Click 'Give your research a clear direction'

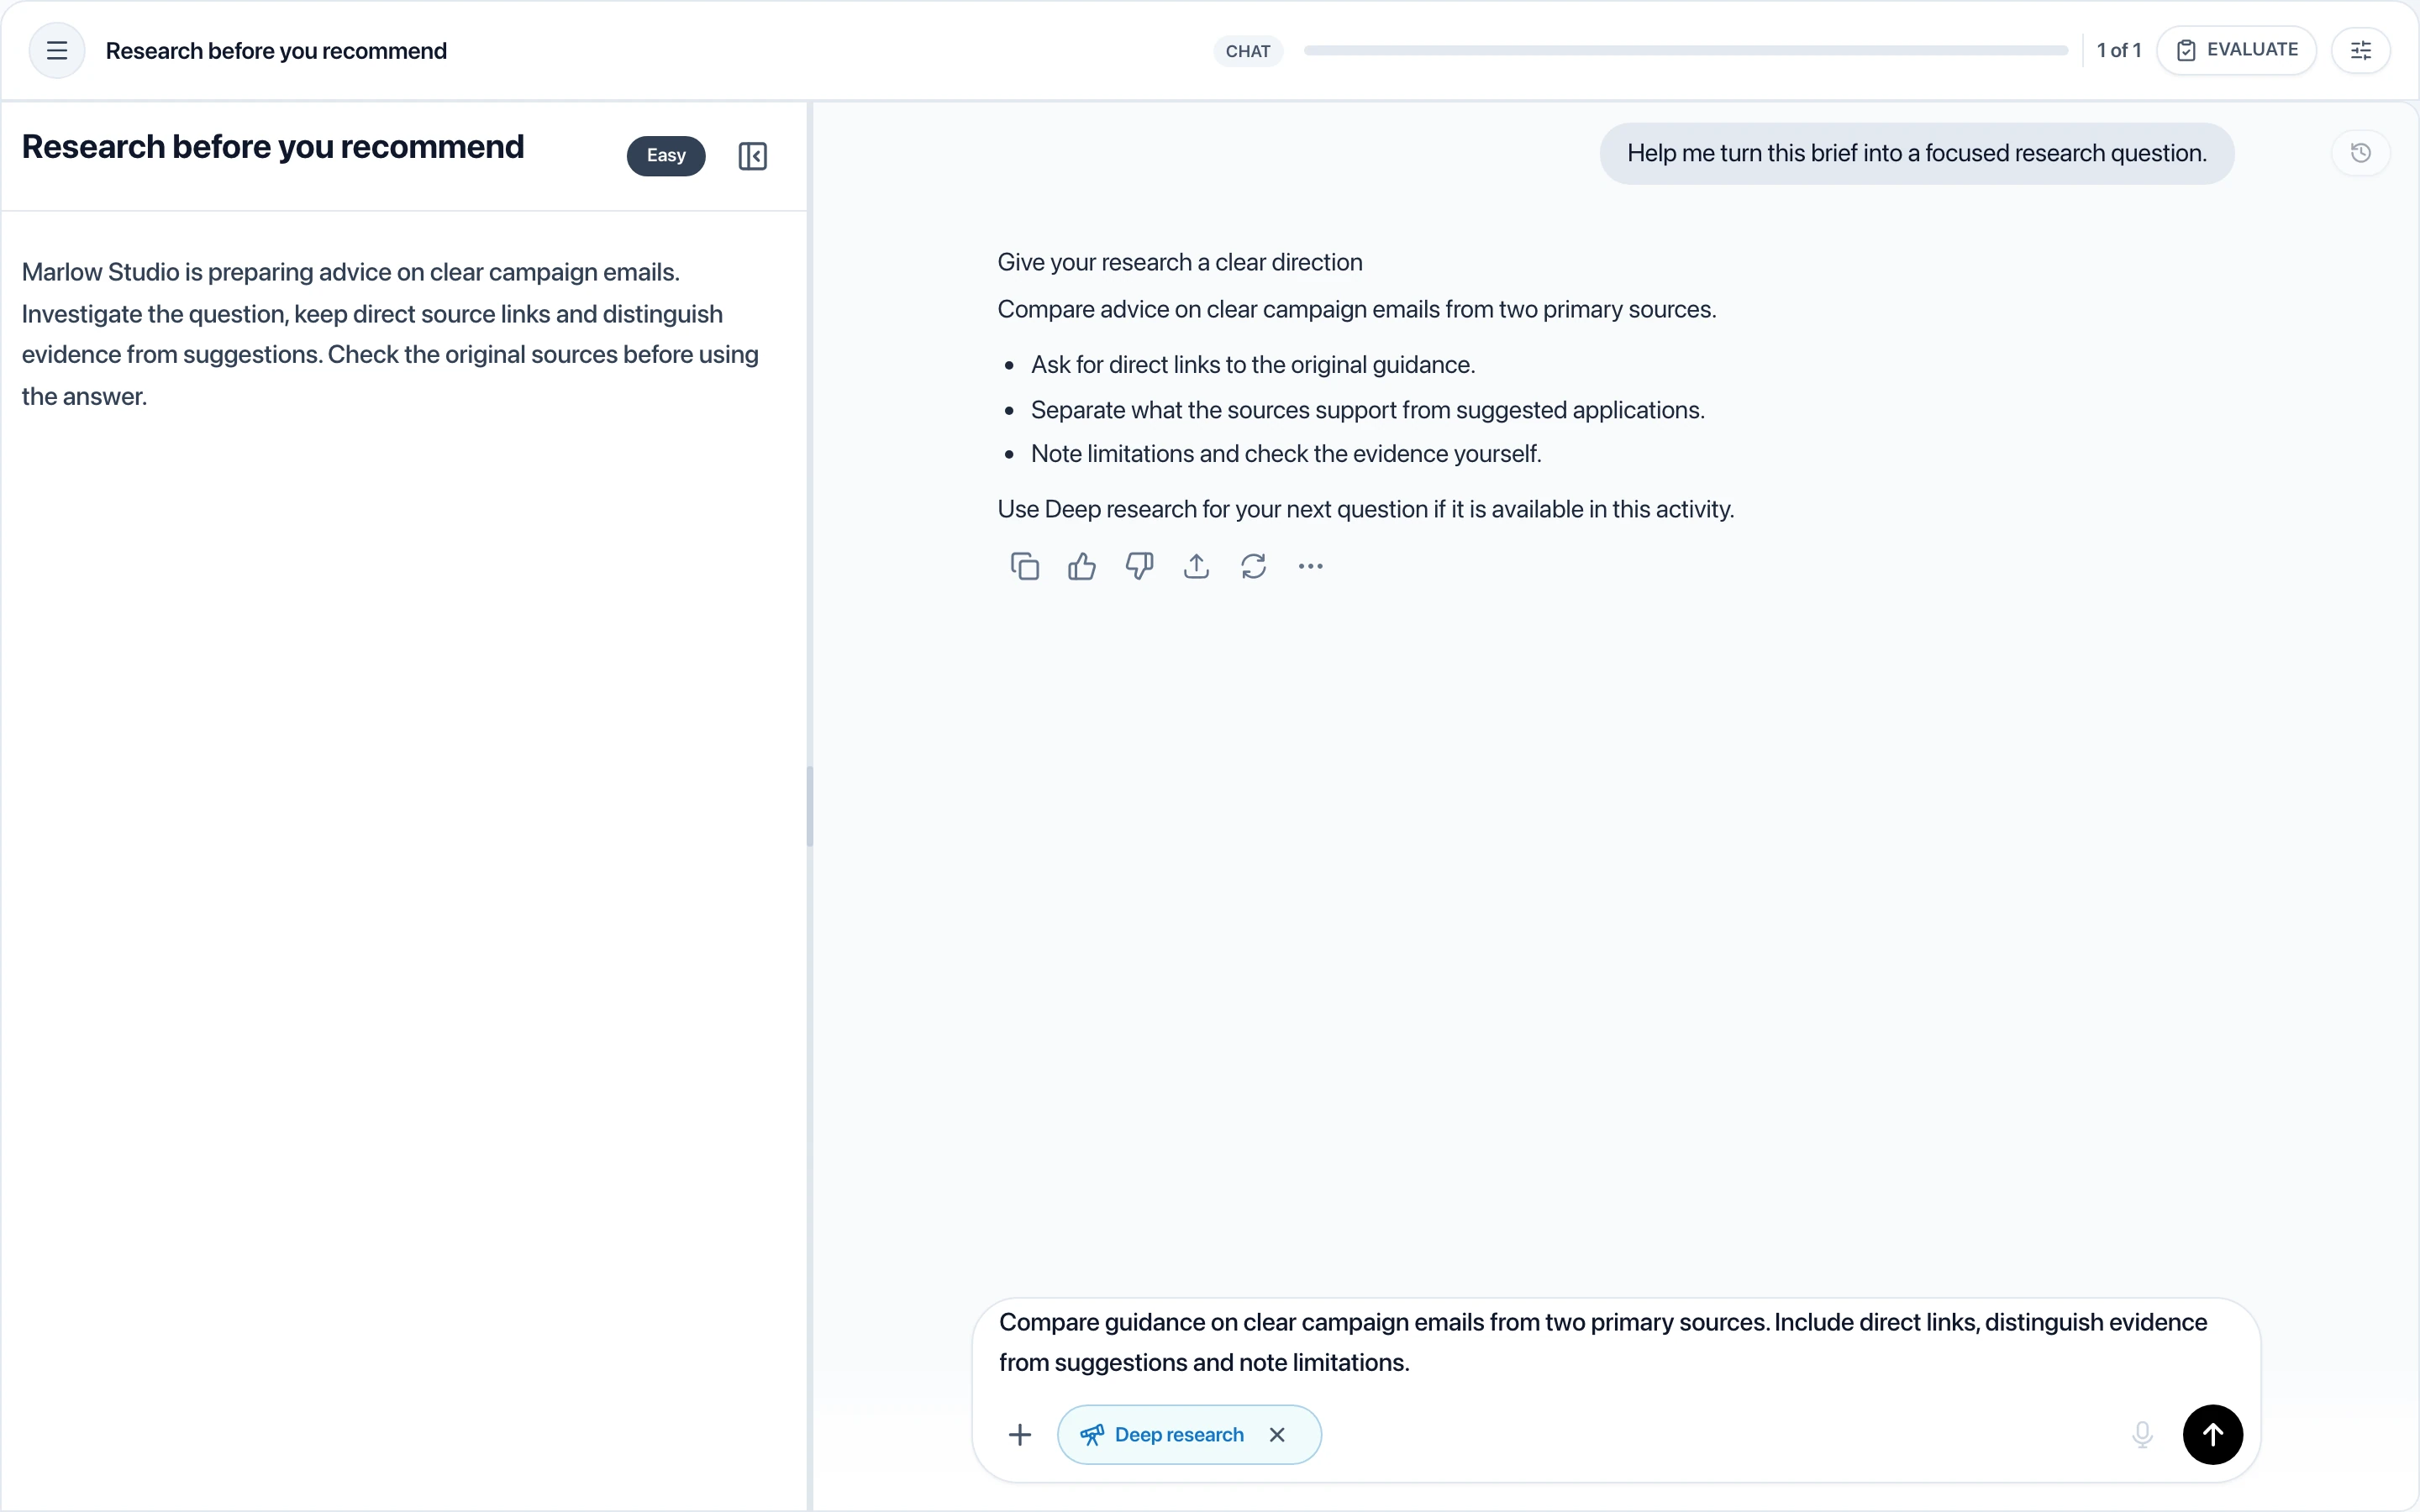(x=1179, y=262)
